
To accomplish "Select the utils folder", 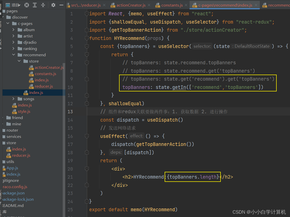I will (x=10, y=161).
